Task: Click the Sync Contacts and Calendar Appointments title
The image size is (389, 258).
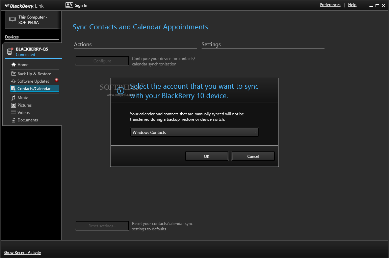Action: click(140, 27)
